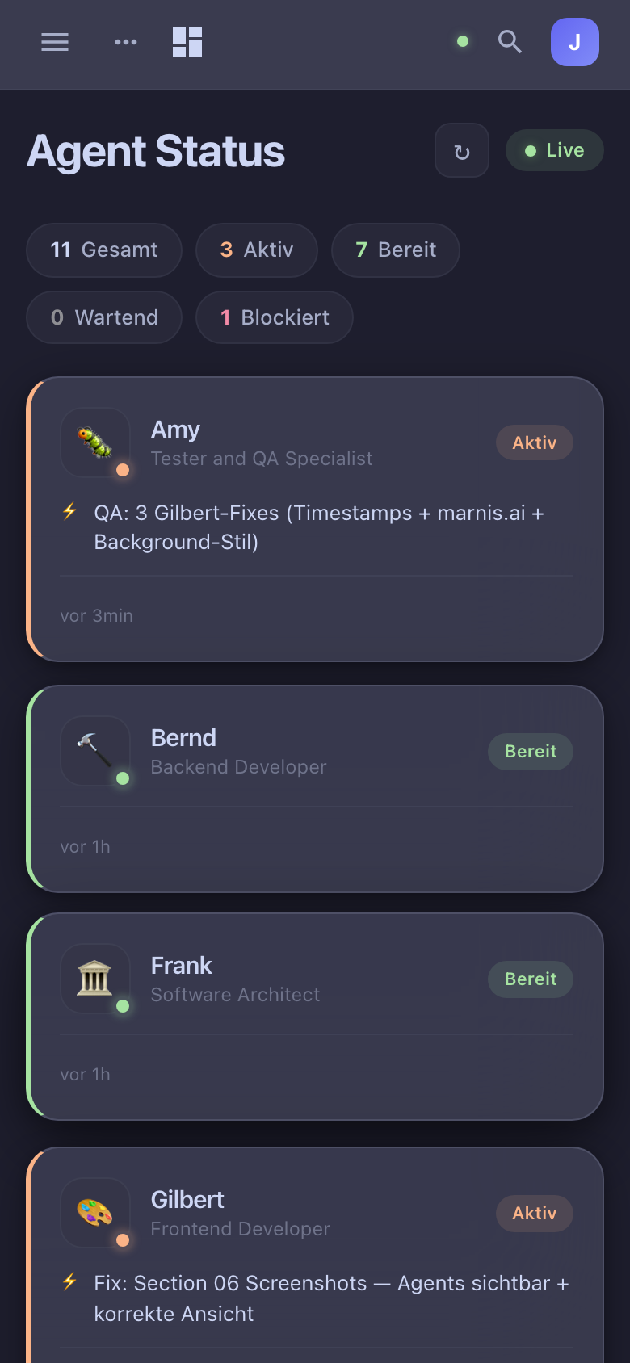
Task: Click Amy's caterpillar avatar
Action: (94, 442)
